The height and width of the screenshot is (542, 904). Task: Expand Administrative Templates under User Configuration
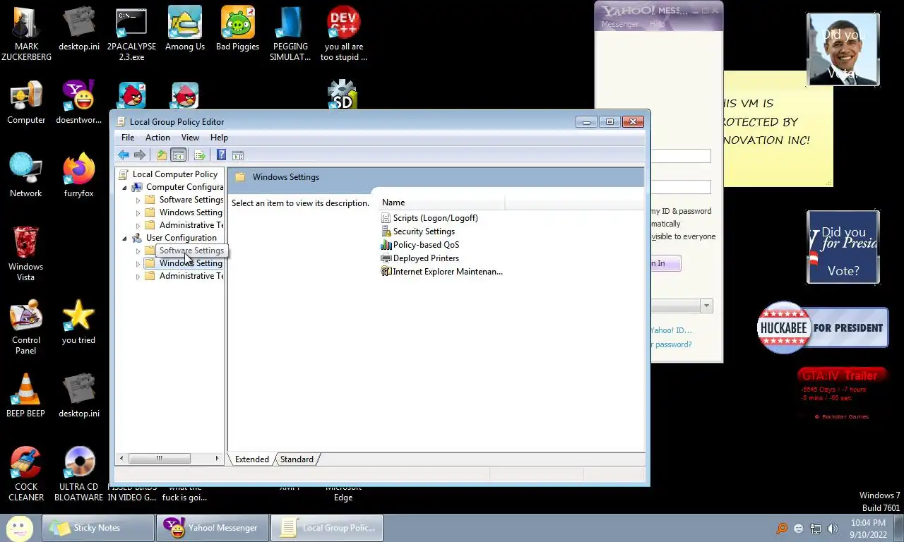tap(138, 277)
